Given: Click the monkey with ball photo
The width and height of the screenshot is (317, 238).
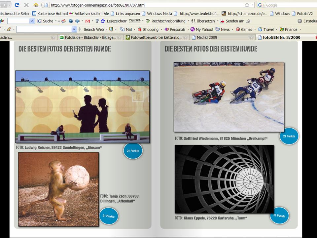Looking at the screenshot, I should coord(58,189).
